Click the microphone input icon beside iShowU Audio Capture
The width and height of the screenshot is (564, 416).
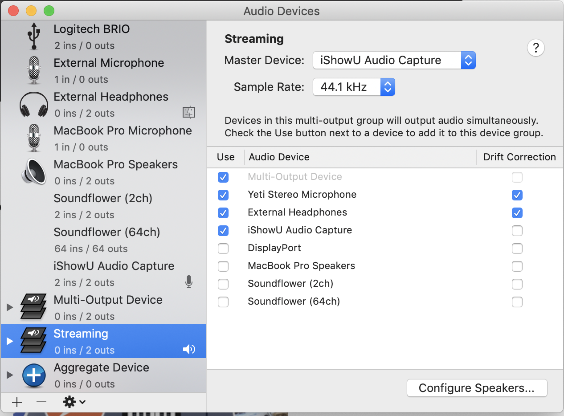tap(189, 281)
